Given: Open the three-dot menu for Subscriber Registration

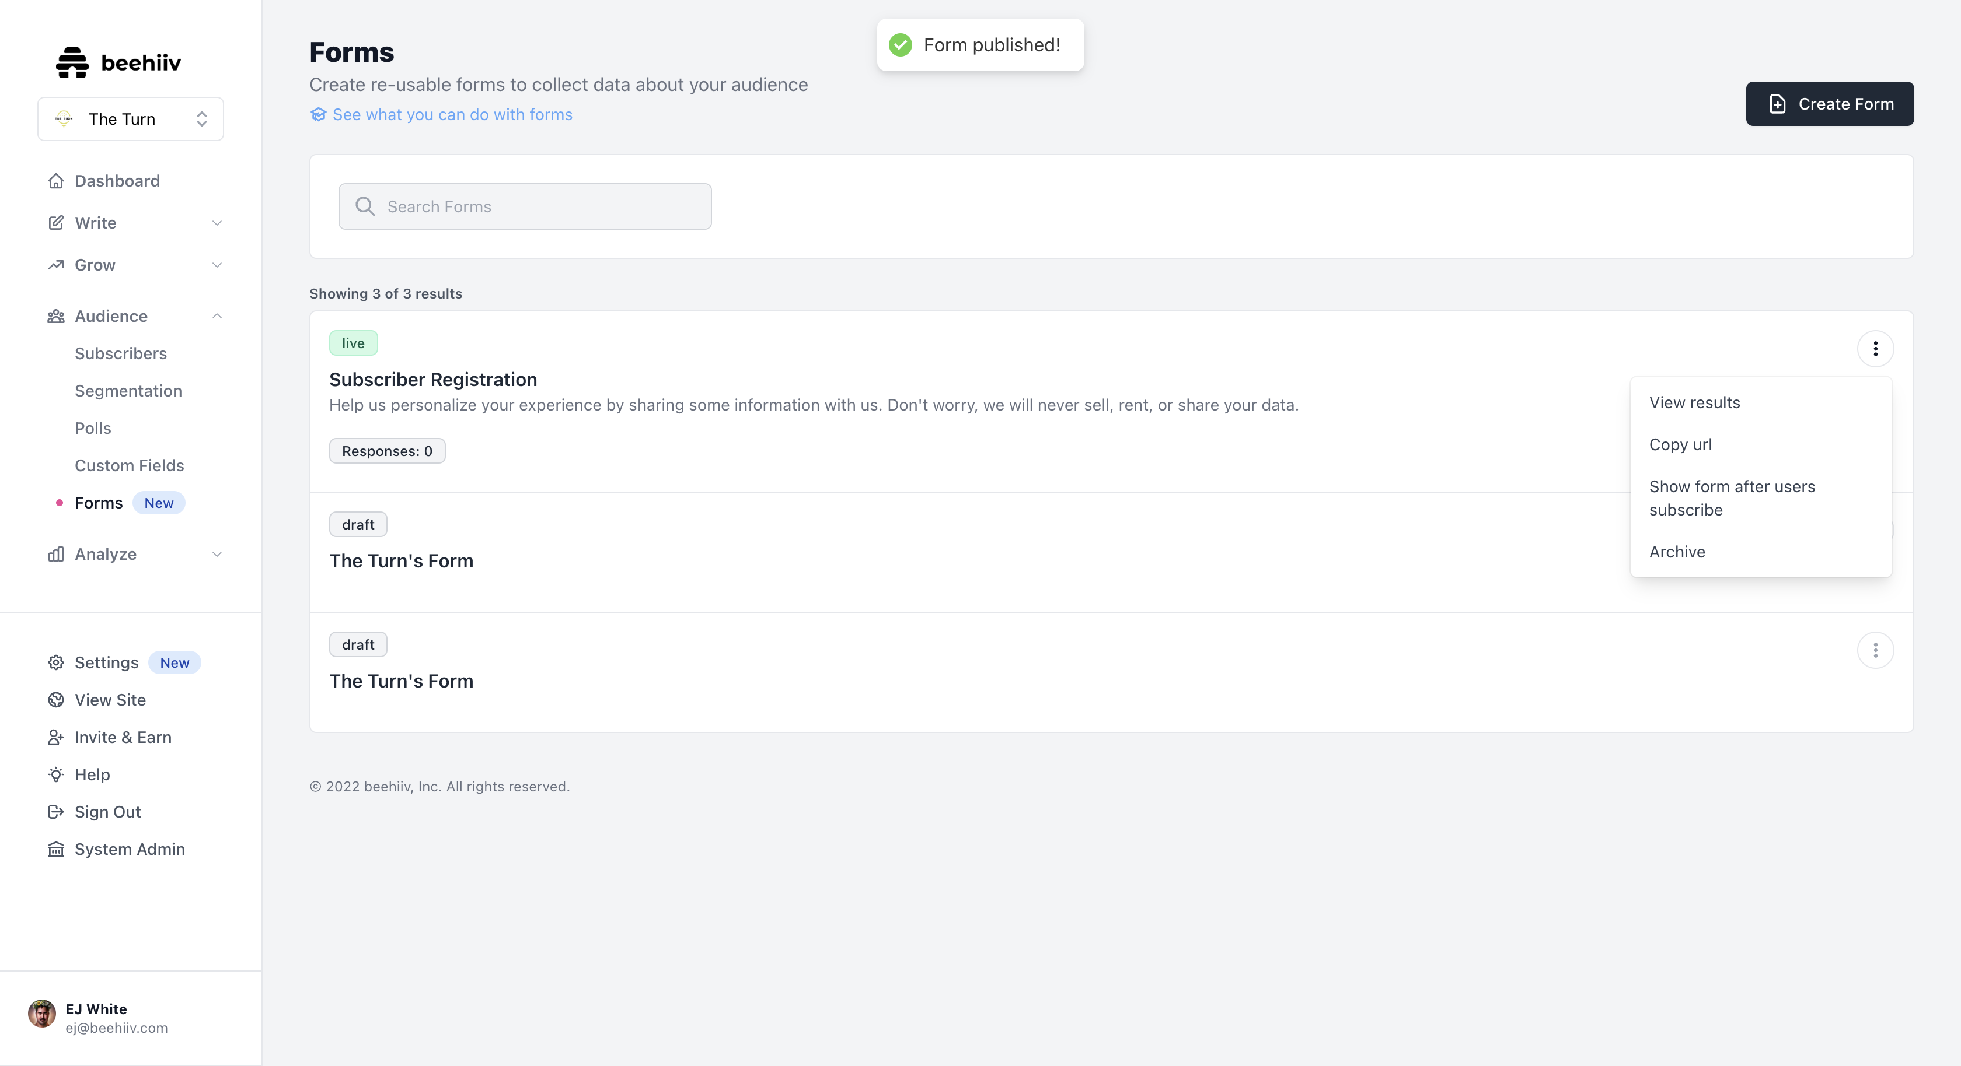Looking at the screenshot, I should coord(1875,349).
